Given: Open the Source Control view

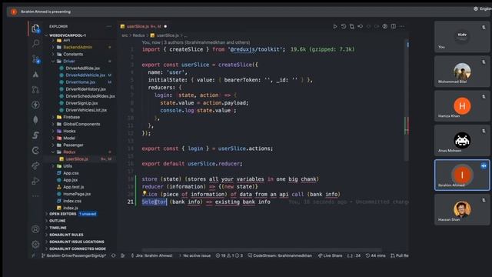Looking at the screenshot, I should [36, 58].
